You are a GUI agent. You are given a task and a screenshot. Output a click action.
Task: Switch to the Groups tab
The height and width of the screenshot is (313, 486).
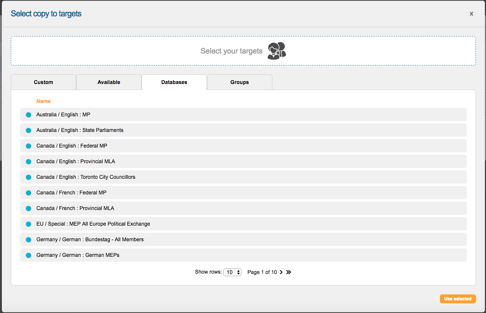click(x=240, y=82)
